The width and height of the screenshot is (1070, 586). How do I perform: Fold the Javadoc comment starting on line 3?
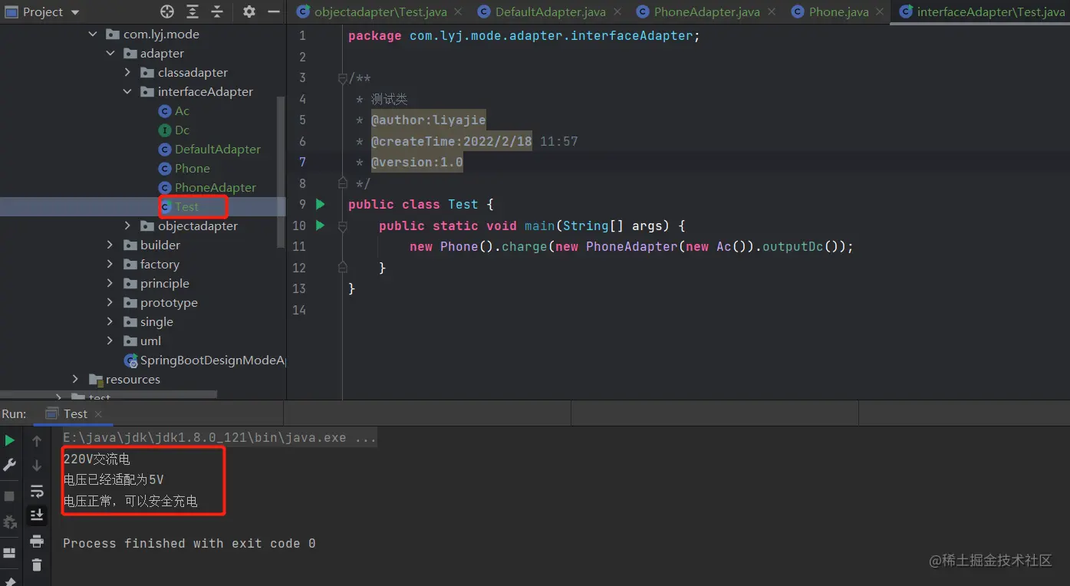coord(343,78)
